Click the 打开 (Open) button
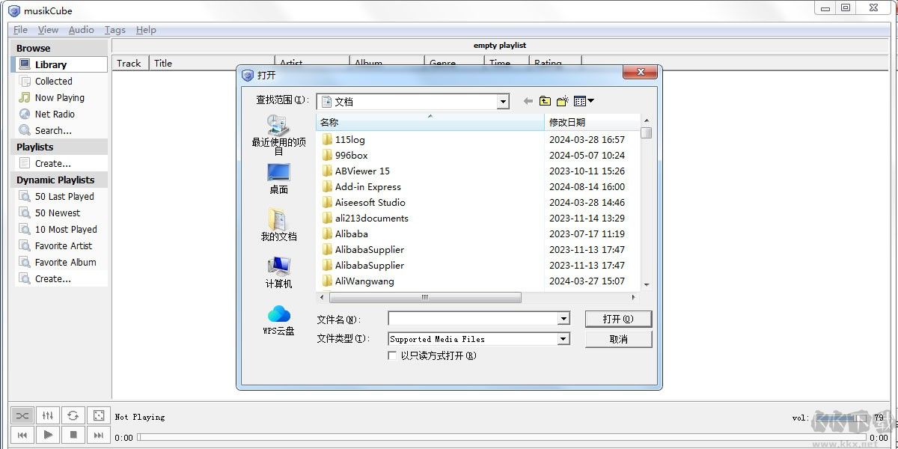 618,319
